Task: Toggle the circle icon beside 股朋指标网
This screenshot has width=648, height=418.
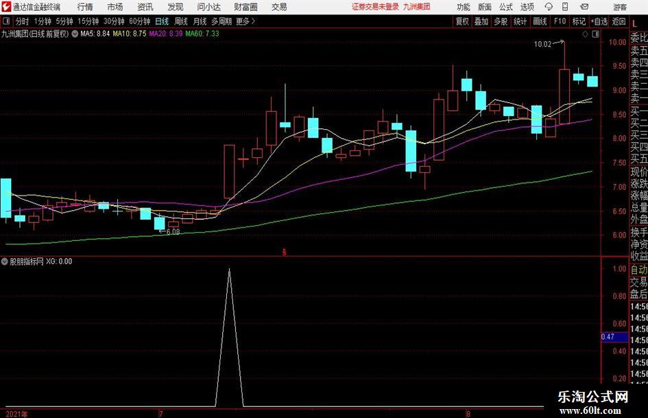Action: coord(5,262)
